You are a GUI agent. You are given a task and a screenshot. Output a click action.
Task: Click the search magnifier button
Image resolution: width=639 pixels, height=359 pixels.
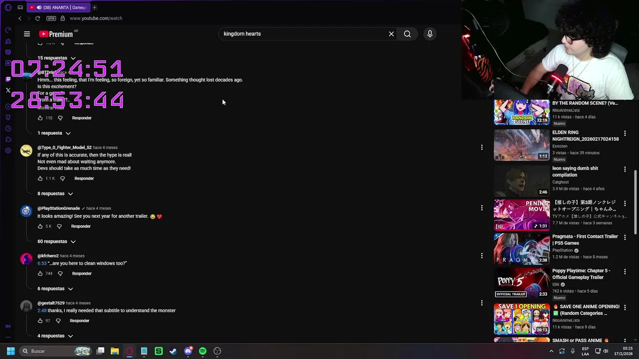[x=407, y=34]
